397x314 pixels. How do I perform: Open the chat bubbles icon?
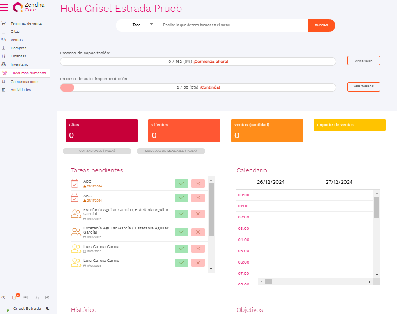tap(36, 297)
